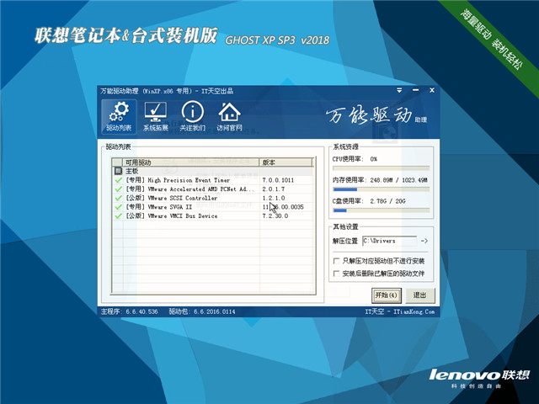Click green checkmark for VMware SVGA II

point(118,207)
